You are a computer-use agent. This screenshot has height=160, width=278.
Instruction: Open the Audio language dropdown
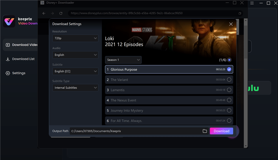pos(75,55)
